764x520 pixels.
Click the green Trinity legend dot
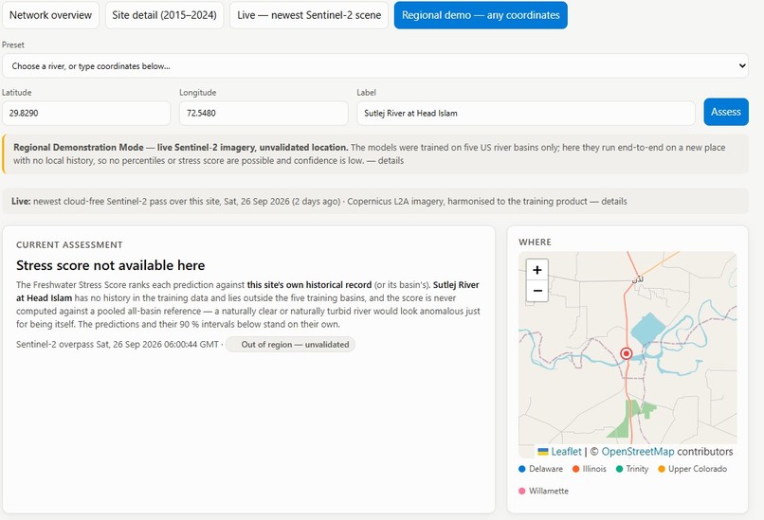pos(619,469)
